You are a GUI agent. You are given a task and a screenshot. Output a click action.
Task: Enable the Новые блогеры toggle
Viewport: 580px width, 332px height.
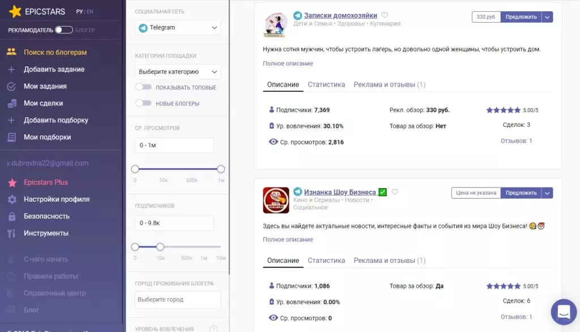click(143, 103)
